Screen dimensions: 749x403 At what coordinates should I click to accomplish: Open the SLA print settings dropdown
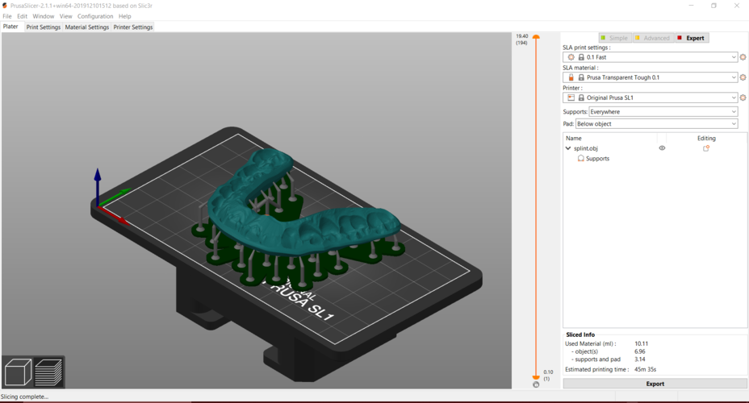[650, 57]
